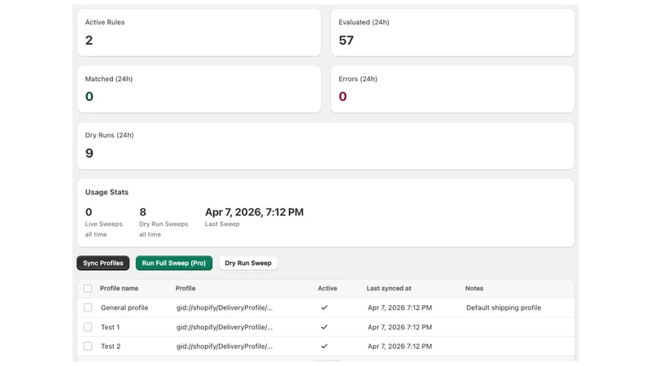
Task: Click the Usage Stats heading
Action: click(107, 192)
